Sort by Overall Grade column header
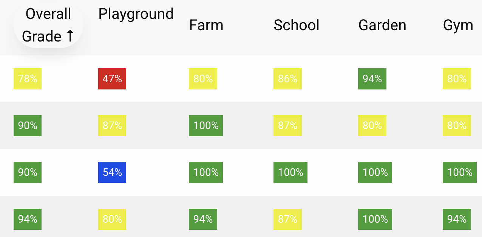The width and height of the screenshot is (482, 237). (x=48, y=25)
